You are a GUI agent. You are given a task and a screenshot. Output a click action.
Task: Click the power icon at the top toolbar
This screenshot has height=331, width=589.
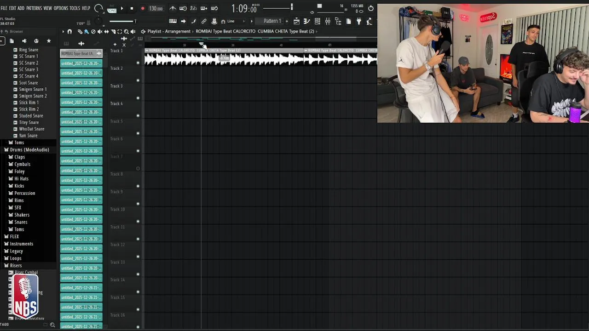click(371, 8)
